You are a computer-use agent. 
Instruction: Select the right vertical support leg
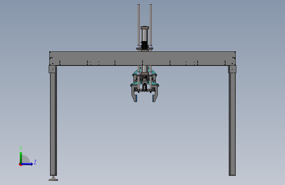pos(232,124)
